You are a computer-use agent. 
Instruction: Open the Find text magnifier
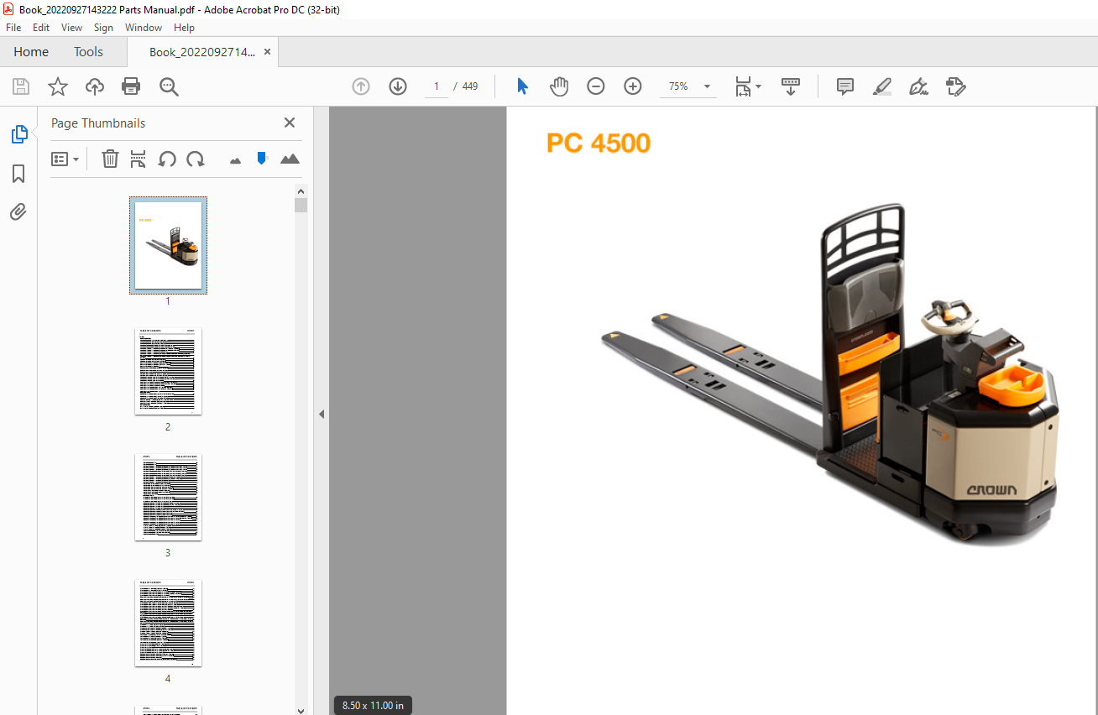point(169,86)
